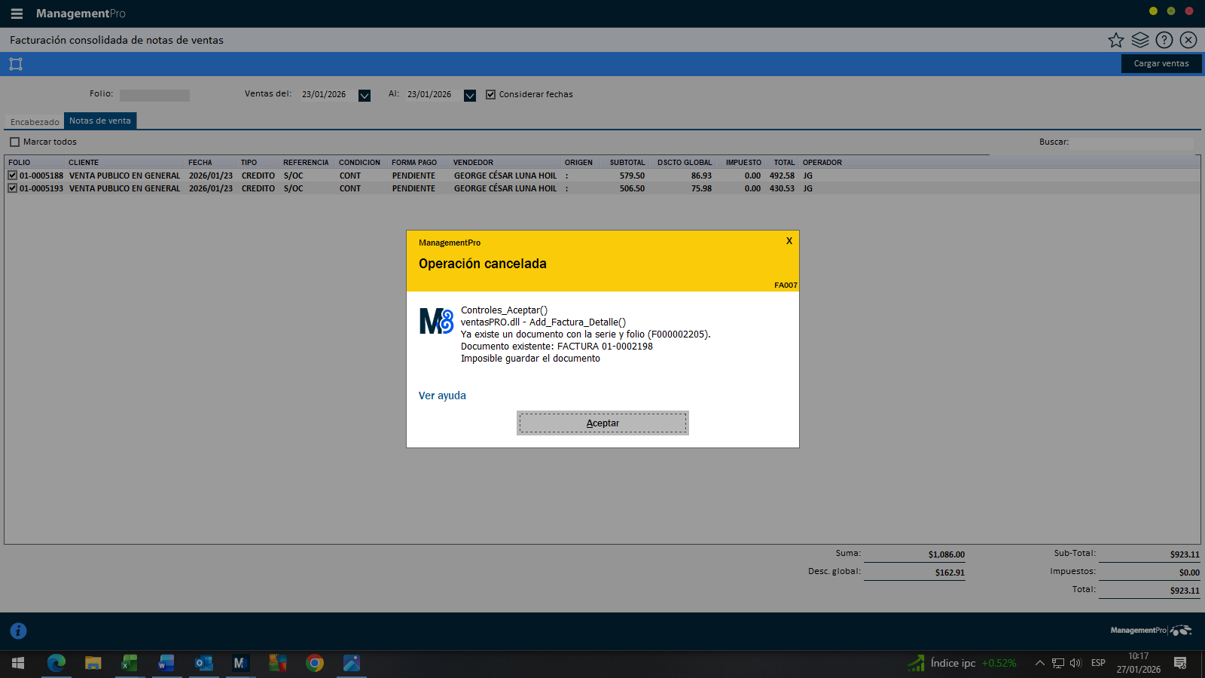The height and width of the screenshot is (678, 1205).
Task: Open Google Chrome from the taskbar
Action: click(315, 663)
